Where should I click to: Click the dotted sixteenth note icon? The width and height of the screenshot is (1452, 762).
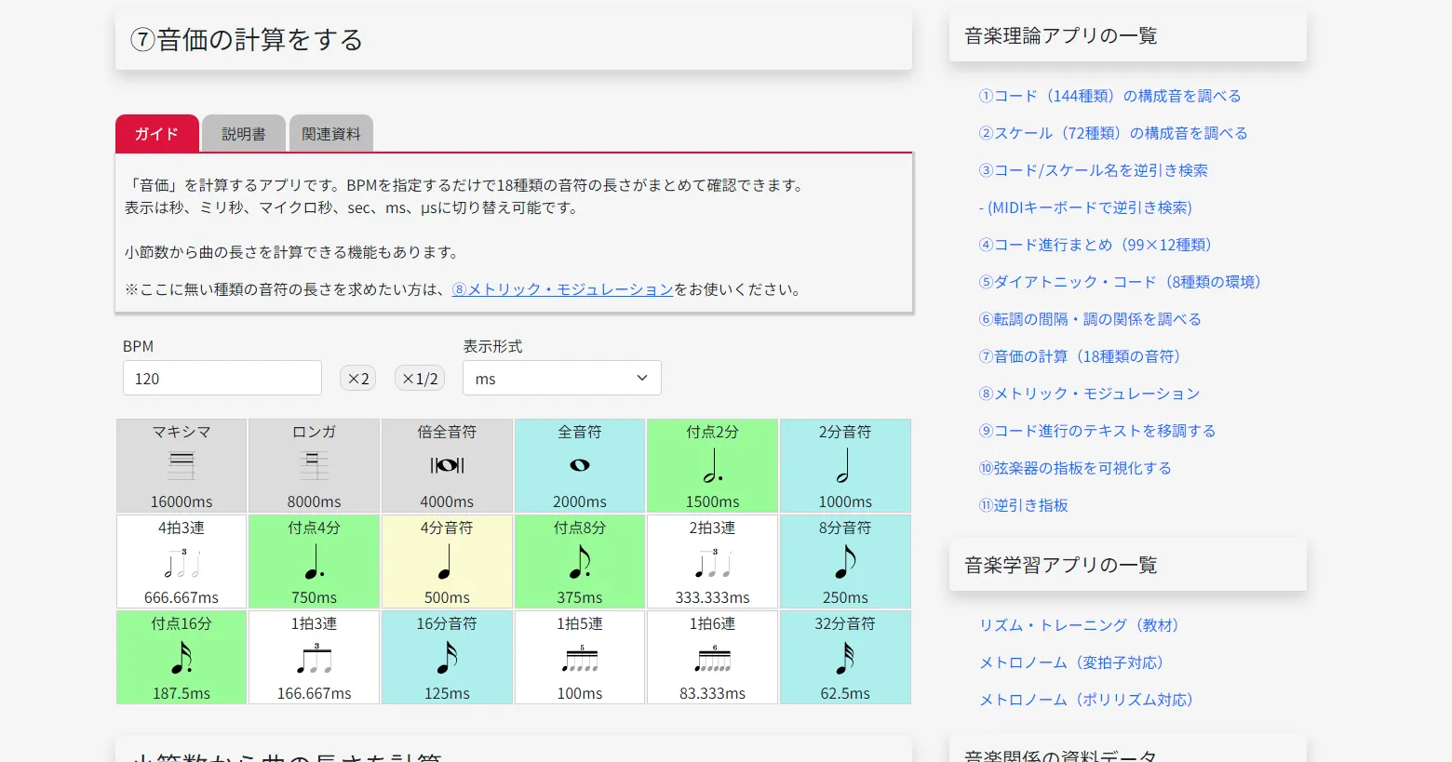click(181, 658)
